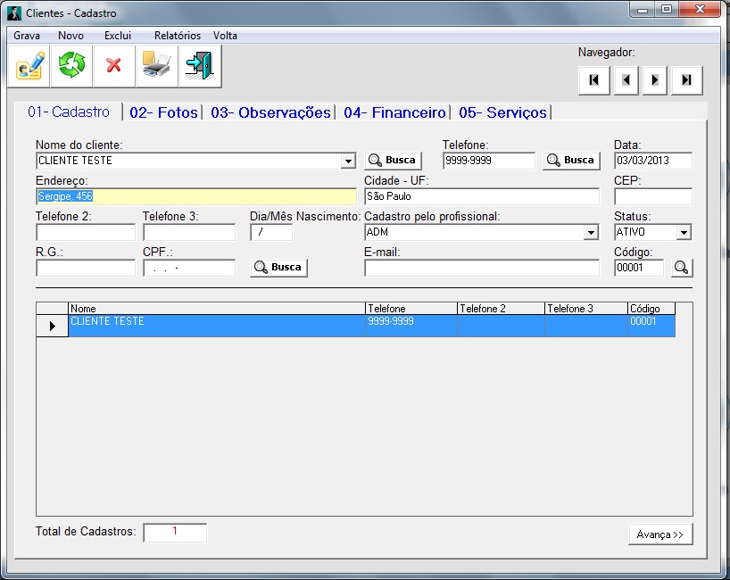Image resolution: width=730 pixels, height=580 pixels.
Task: Click the Grava (save) pencil toolbar icon
Action: [29, 66]
